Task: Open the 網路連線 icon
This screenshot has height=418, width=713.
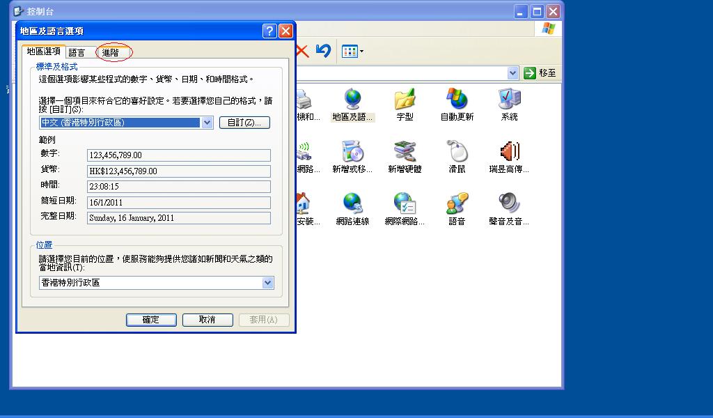Action: click(352, 210)
